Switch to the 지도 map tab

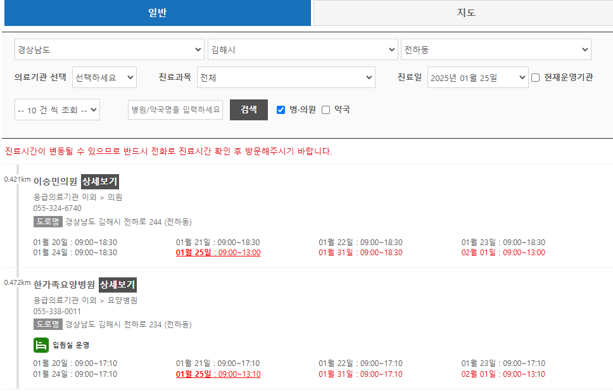point(465,13)
